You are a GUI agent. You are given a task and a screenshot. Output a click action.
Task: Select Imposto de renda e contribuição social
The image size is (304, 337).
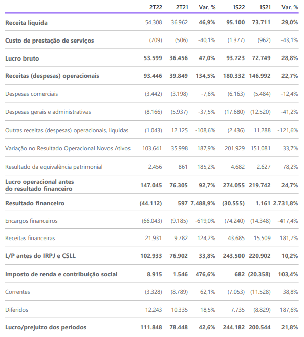61,274
